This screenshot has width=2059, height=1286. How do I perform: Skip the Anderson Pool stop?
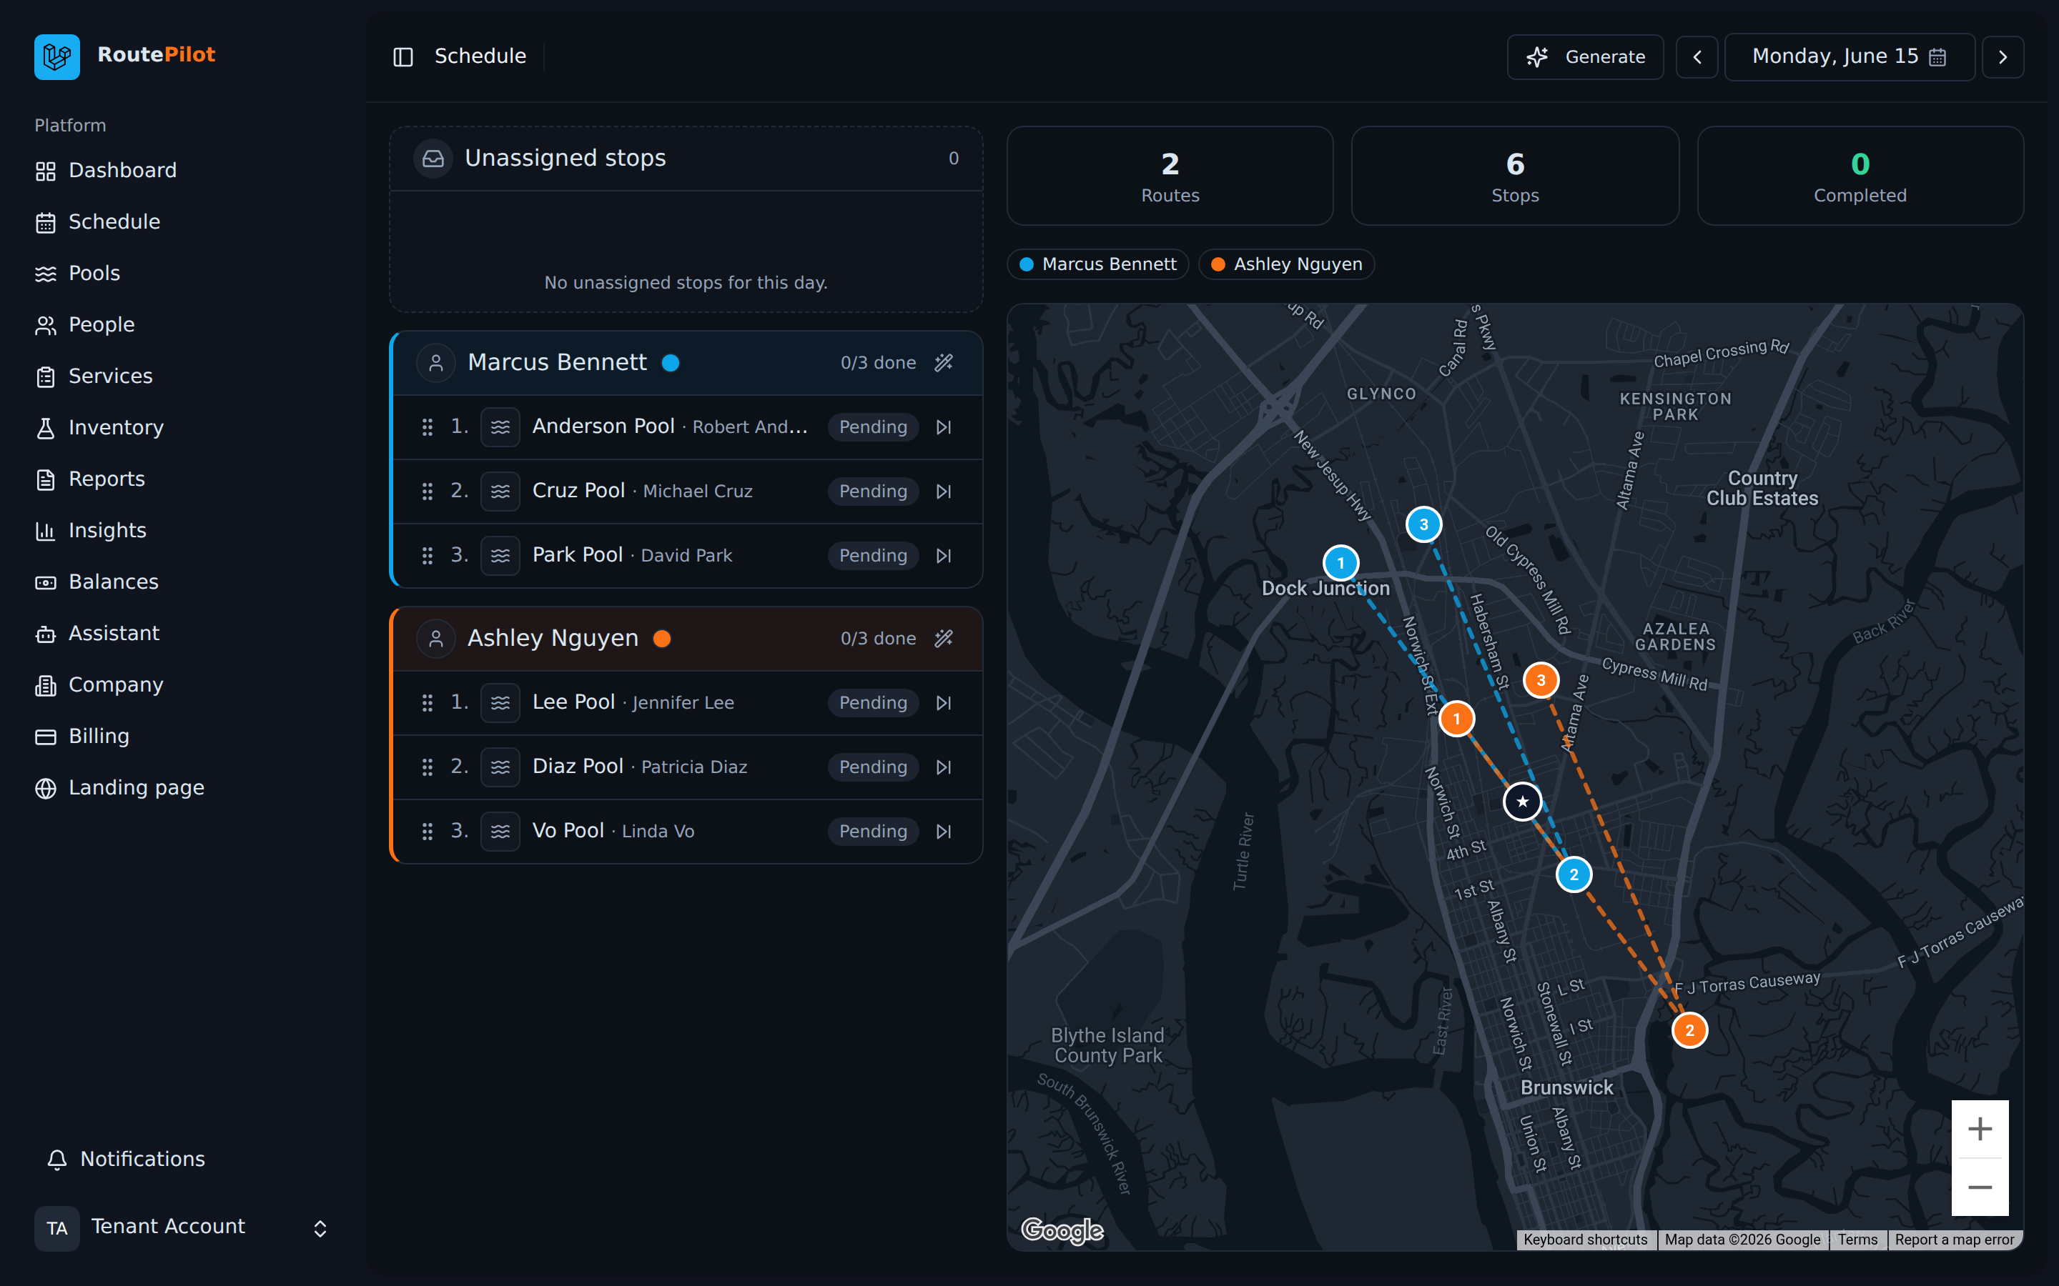coord(944,427)
